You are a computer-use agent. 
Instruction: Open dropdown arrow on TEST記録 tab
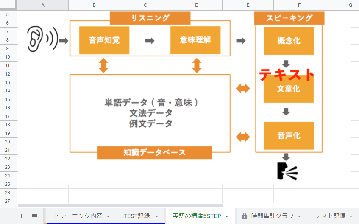pyautogui.click(x=157, y=216)
